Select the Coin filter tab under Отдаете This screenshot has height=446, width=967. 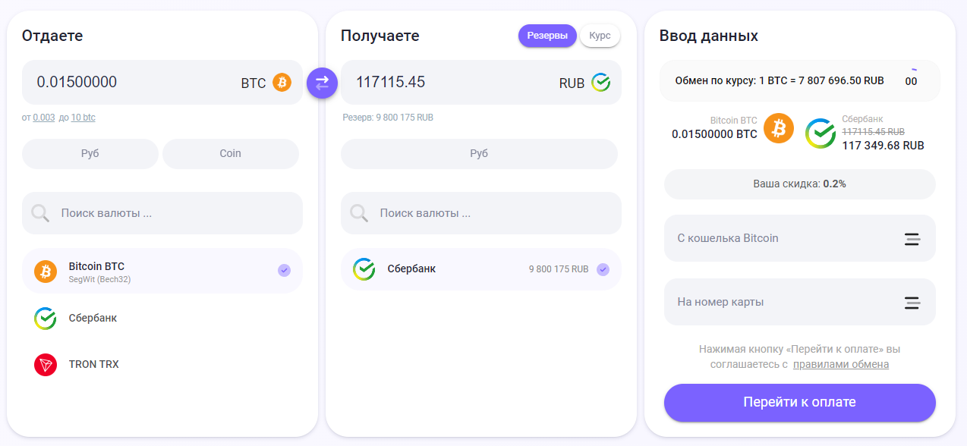point(230,153)
